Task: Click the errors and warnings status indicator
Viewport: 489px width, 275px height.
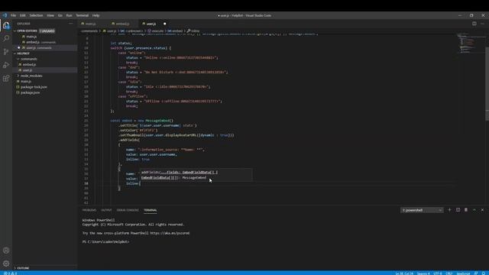Action: tap(10, 273)
